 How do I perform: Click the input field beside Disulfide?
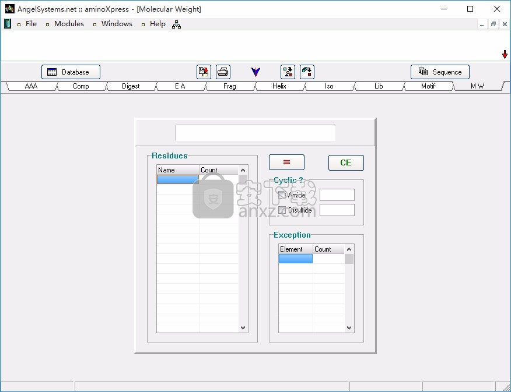pyautogui.click(x=337, y=210)
